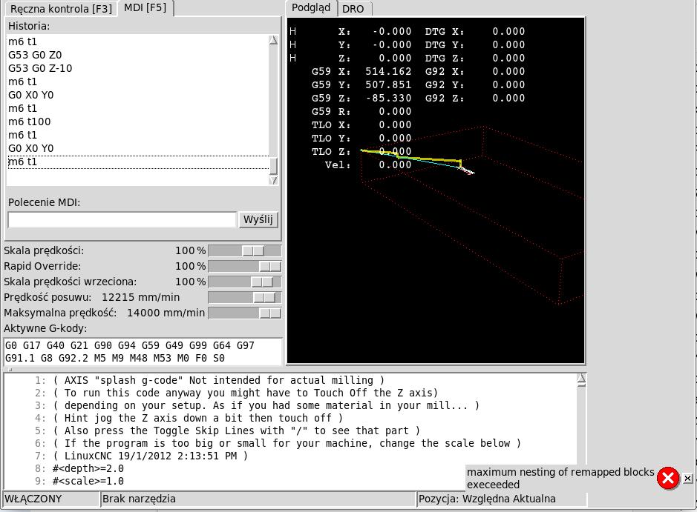This screenshot has width=697, height=512.
Task: Click the "12215 mm/min" feed rate value
Action: [140, 297]
